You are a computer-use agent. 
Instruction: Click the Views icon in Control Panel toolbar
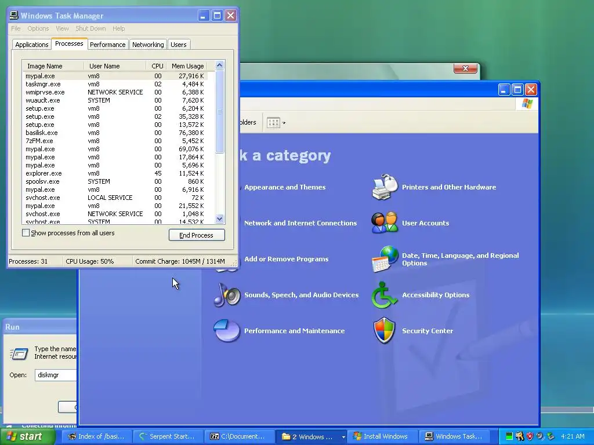(x=273, y=123)
